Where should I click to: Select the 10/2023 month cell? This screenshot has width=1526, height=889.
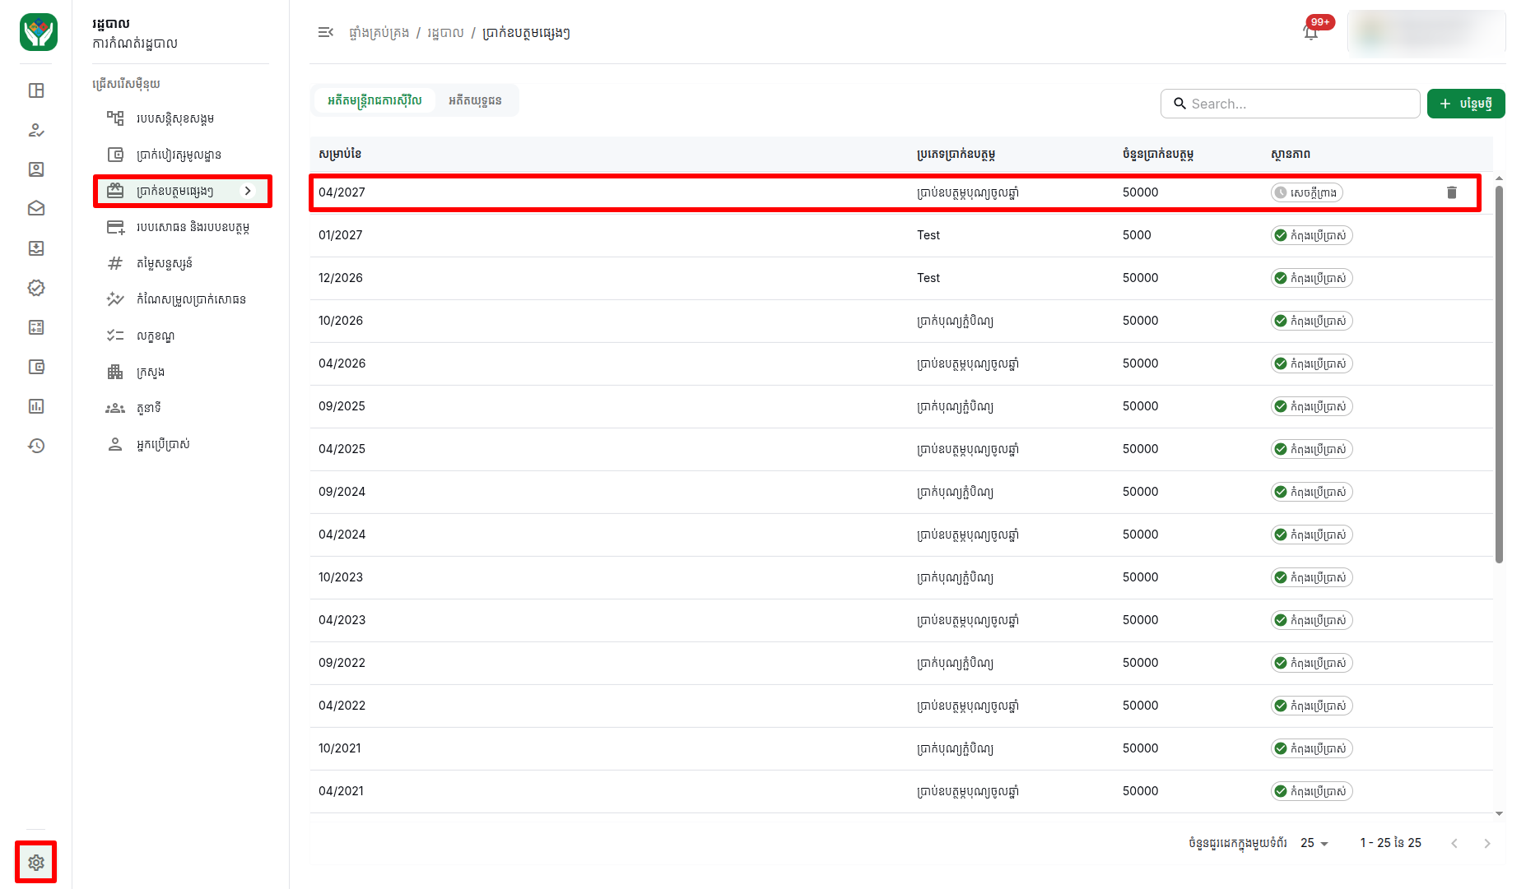(x=341, y=577)
